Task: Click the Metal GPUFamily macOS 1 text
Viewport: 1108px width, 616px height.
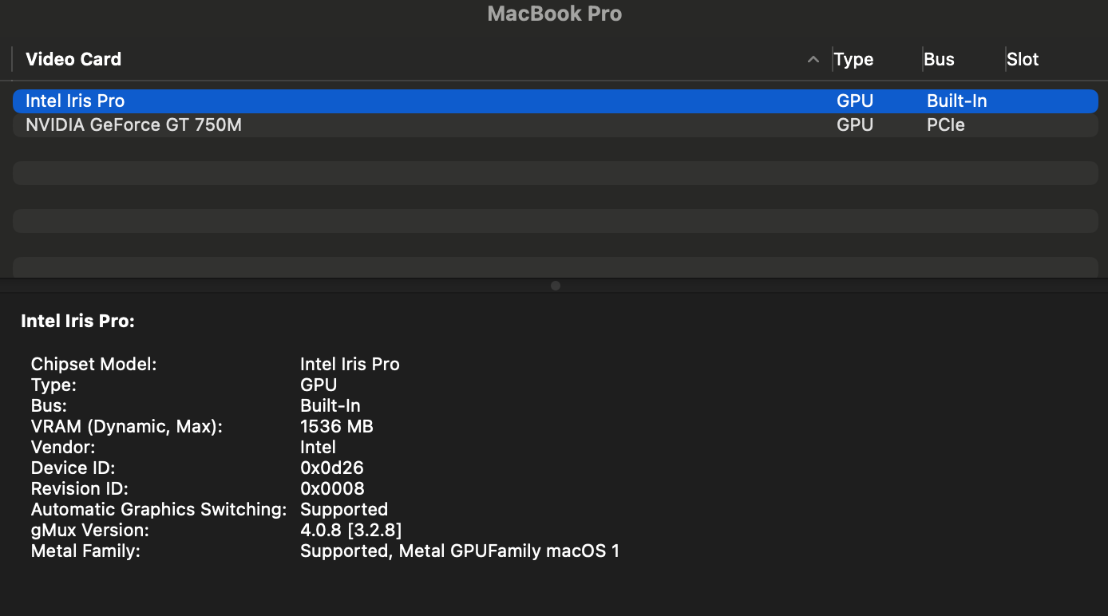Action: tap(508, 551)
